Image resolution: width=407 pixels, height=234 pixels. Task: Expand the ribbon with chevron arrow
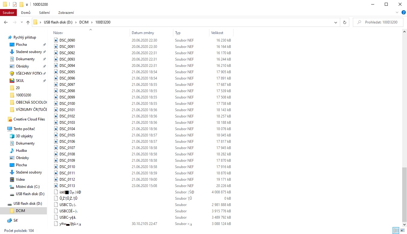[x=397, y=13]
